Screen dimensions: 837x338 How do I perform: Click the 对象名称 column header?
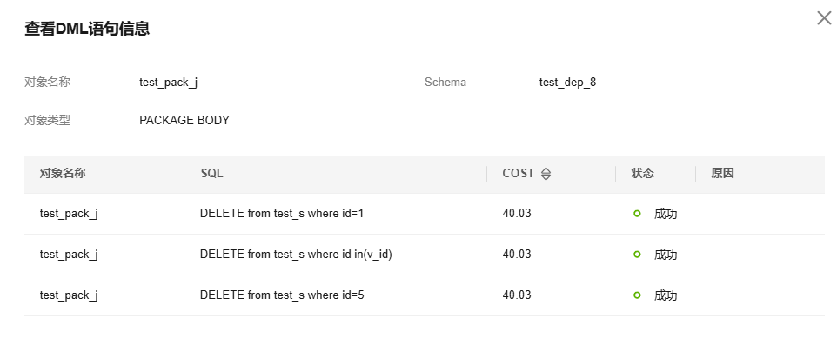coord(63,173)
